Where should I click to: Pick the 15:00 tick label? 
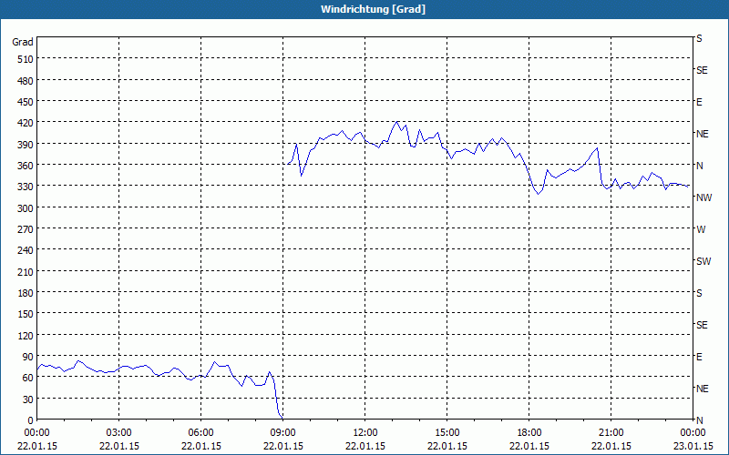coord(447,433)
